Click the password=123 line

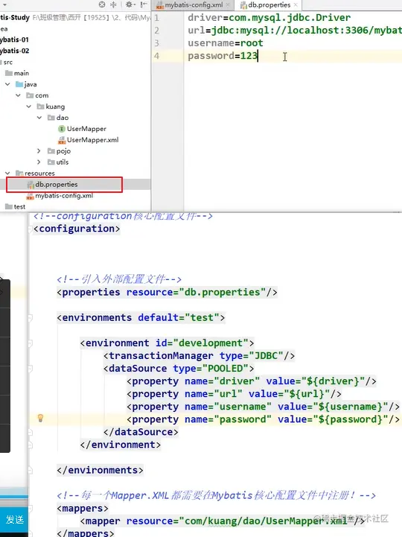coord(223,56)
